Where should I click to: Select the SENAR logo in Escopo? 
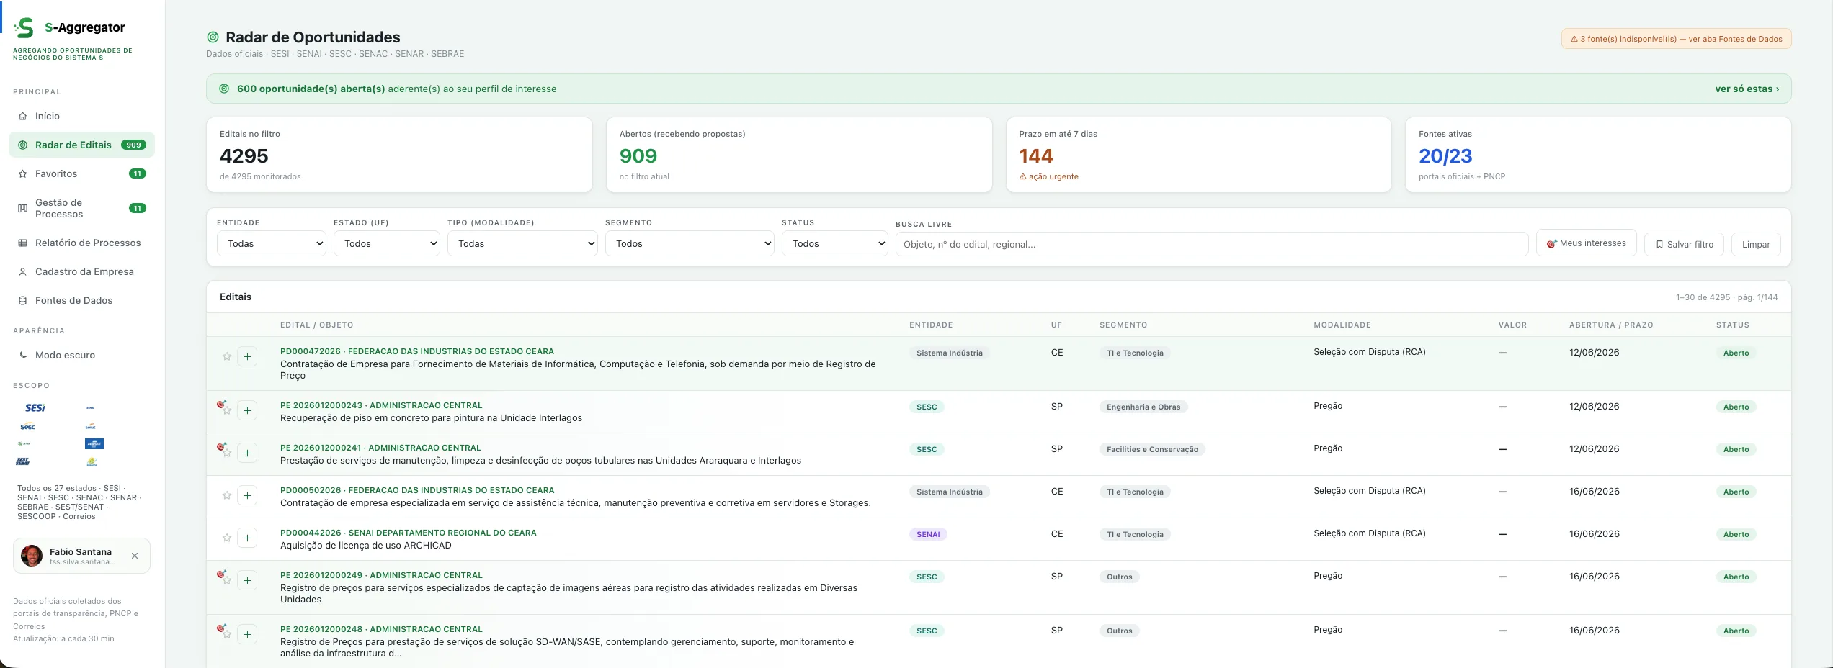(x=24, y=443)
